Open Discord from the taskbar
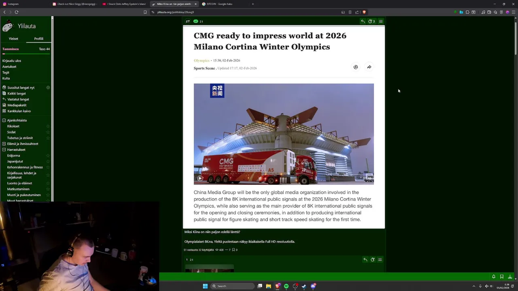 313,286
